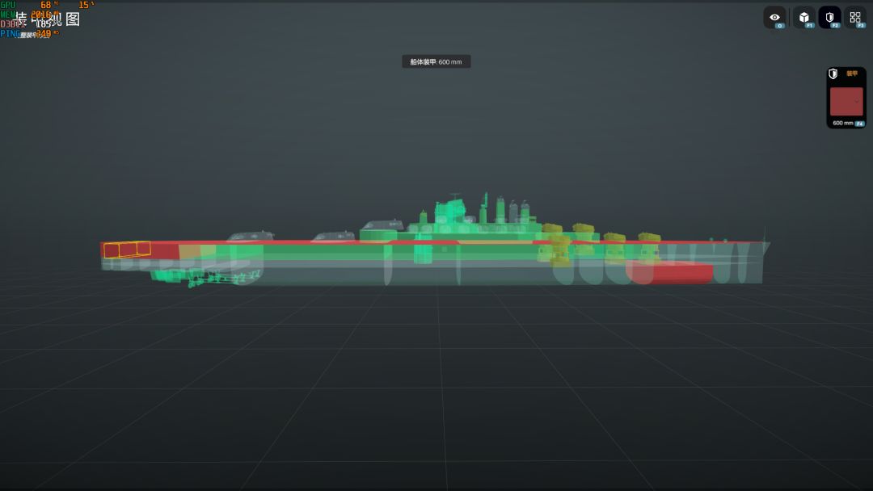Screen dimensions: 873x491
Task: Click the propeller assembly under the stern
Action: (206, 276)
